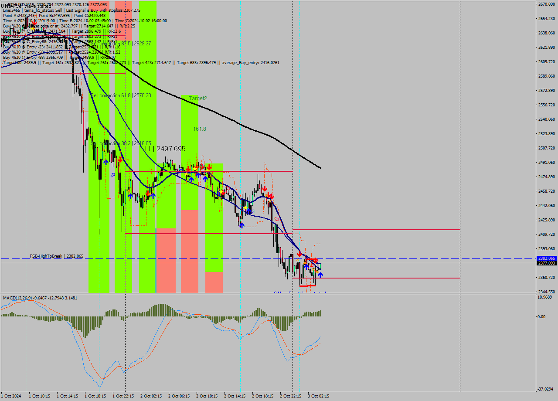
Task: Click the '2 Oct 14:15' time axis label
Action: (235, 396)
